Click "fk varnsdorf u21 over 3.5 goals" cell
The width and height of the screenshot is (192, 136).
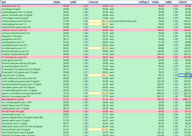tap(27, 72)
